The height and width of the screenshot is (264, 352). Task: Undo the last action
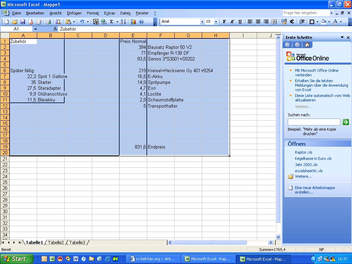click(82, 22)
